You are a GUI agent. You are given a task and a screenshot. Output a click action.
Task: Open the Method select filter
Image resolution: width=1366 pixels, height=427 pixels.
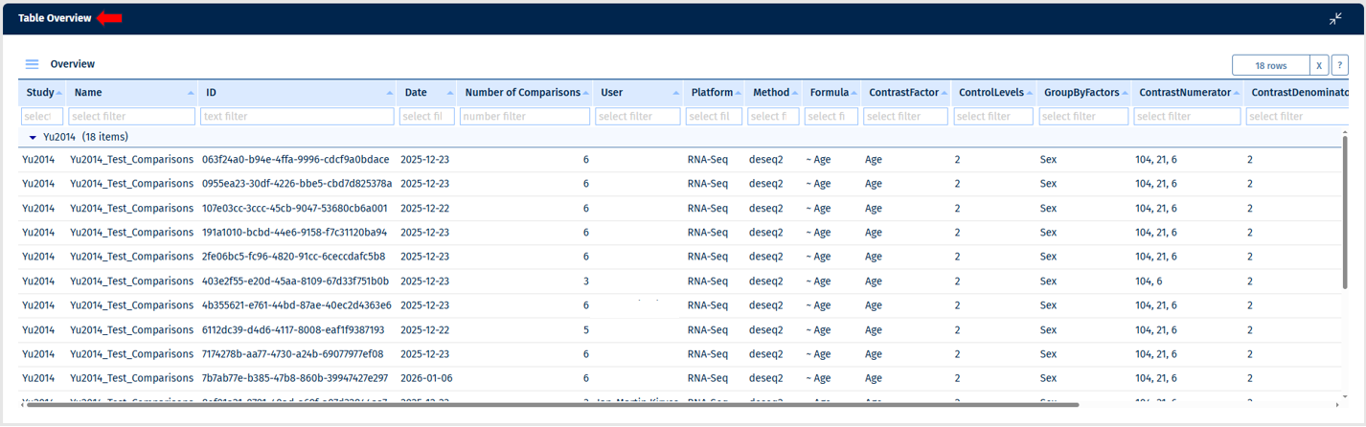click(773, 117)
